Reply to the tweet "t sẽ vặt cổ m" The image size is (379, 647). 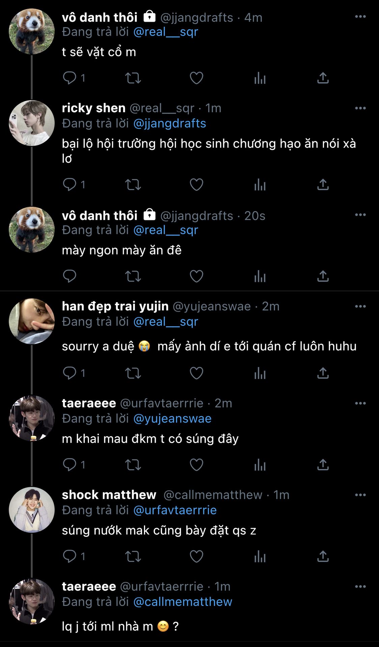click(70, 78)
